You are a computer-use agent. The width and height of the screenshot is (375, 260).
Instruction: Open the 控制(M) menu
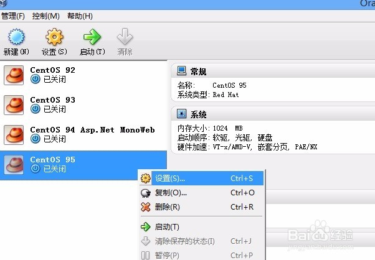click(45, 16)
